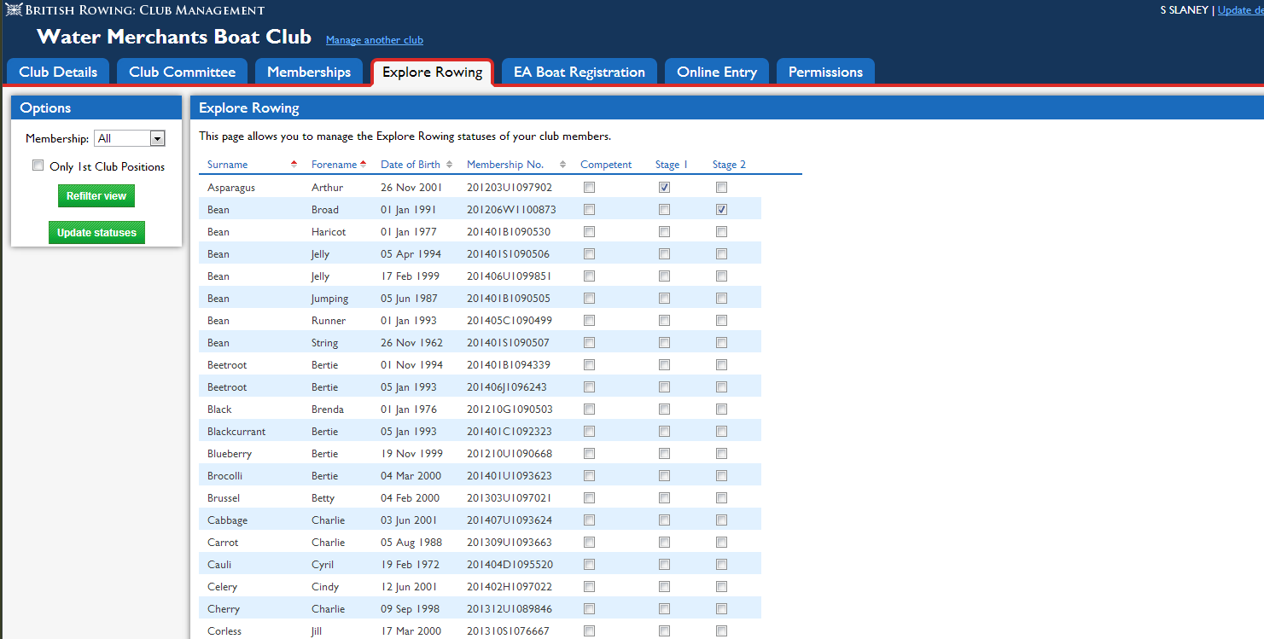Tick Competent for Cyril Cauli
Viewport: 1264px width, 639px height.
pos(589,564)
